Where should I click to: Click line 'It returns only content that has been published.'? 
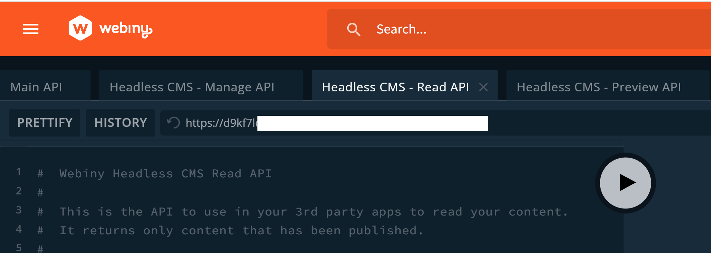pyautogui.click(x=241, y=230)
